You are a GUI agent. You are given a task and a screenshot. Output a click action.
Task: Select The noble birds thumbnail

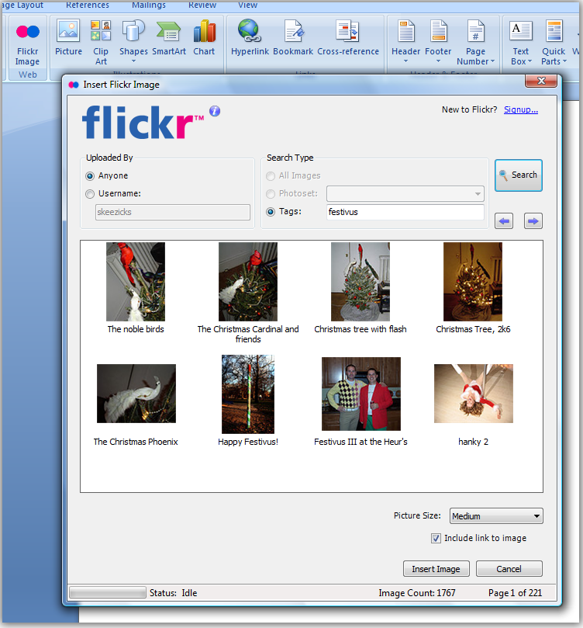[136, 282]
